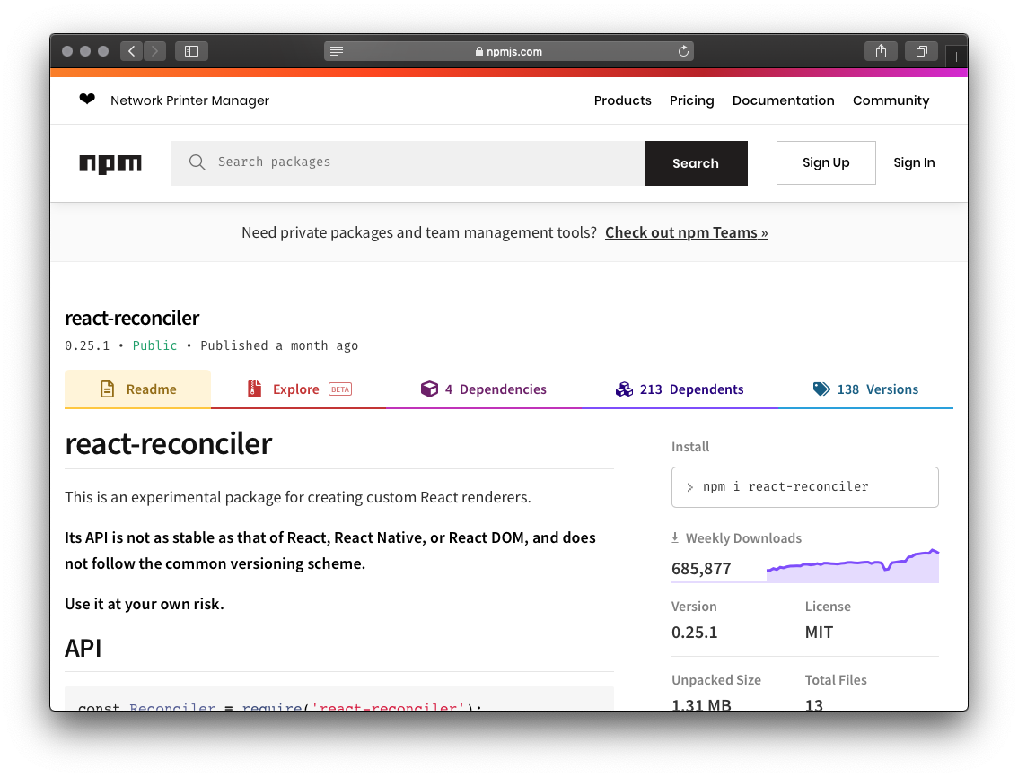Image resolution: width=1018 pixels, height=777 pixels.
Task: Click the Use it at your own risk text
Action: coord(145,604)
